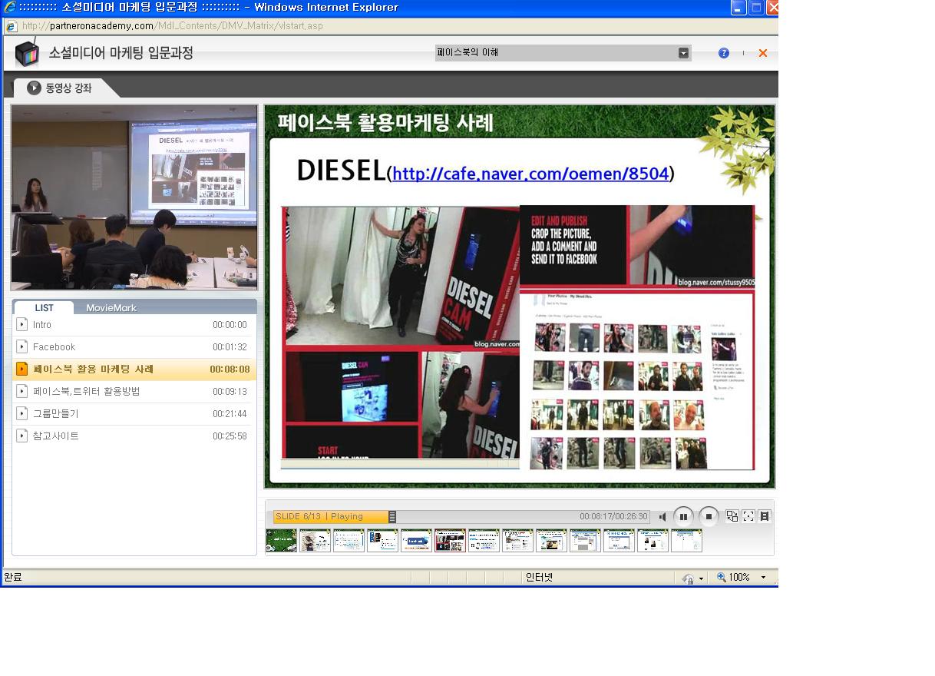Enter fullscreen view mode

click(x=748, y=516)
